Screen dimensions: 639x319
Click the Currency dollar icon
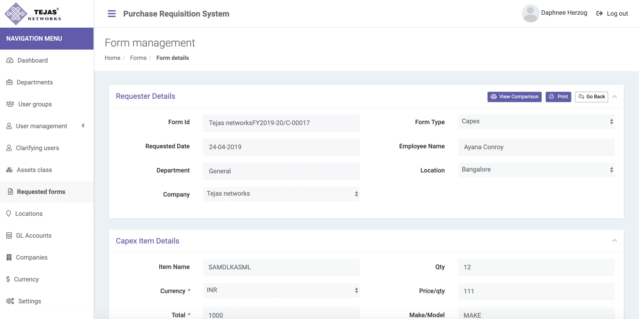pyautogui.click(x=8, y=279)
